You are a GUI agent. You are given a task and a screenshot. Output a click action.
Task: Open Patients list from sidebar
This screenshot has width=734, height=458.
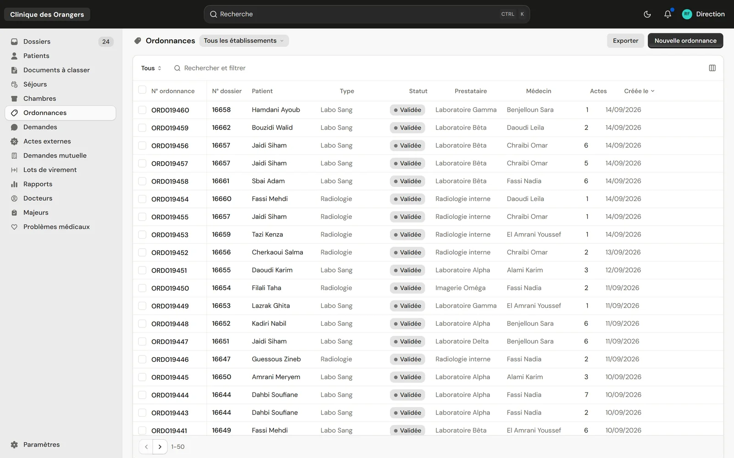[x=60, y=56]
